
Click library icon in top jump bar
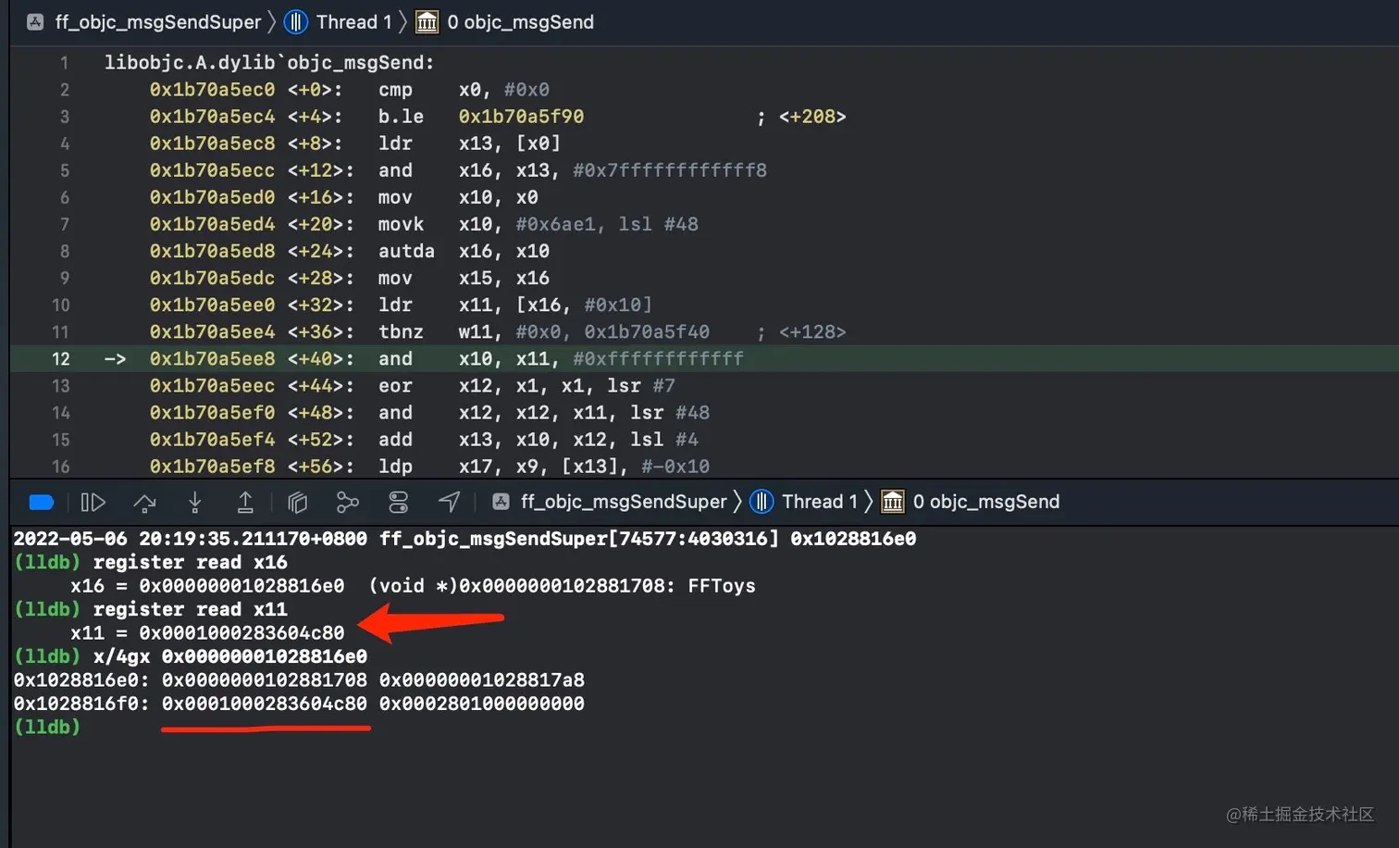pyautogui.click(x=427, y=22)
